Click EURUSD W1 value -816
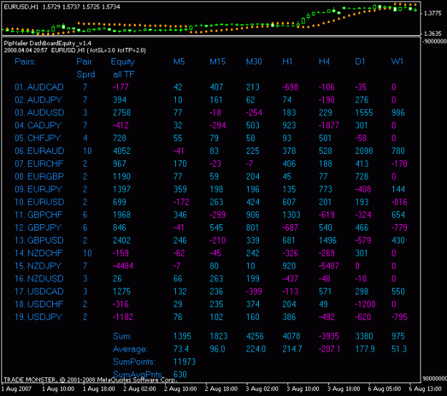 tap(399, 202)
